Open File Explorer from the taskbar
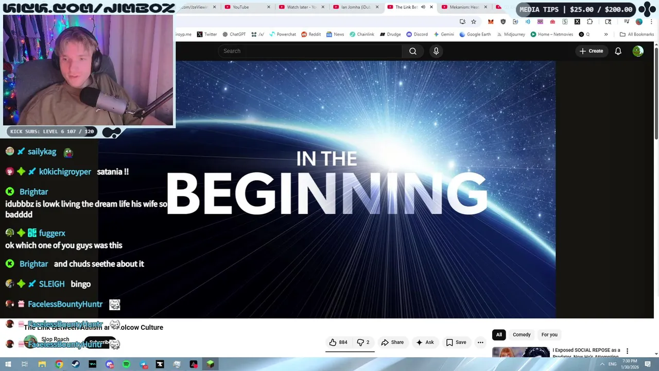659x371 pixels. click(x=42, y=364)
